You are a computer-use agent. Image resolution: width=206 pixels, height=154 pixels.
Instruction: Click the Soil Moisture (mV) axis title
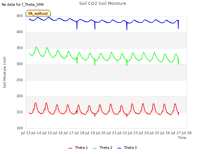tap(5, 73)
